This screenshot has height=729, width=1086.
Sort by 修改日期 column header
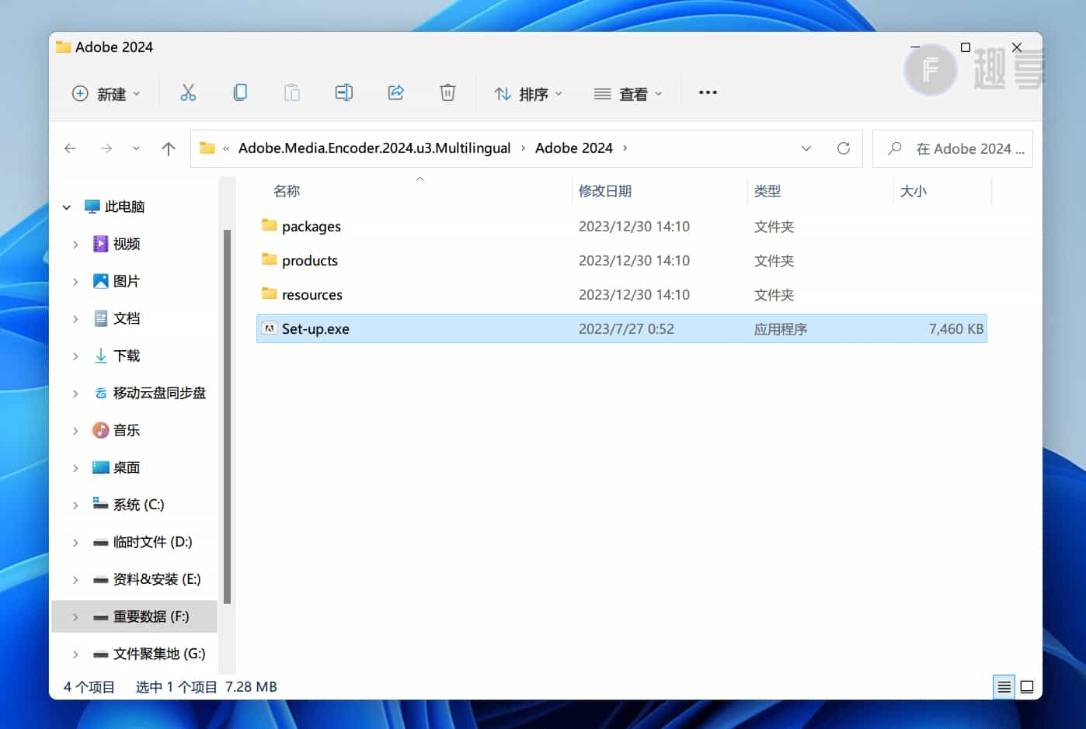click(605, 191)
